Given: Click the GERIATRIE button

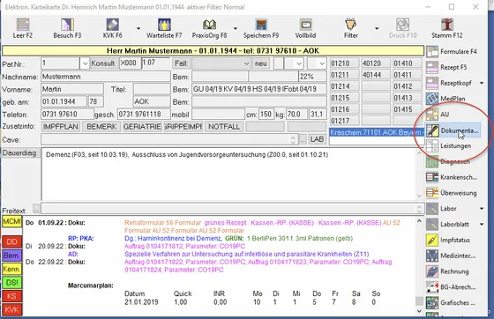Looking at the screenshot, I should [142, 127].
